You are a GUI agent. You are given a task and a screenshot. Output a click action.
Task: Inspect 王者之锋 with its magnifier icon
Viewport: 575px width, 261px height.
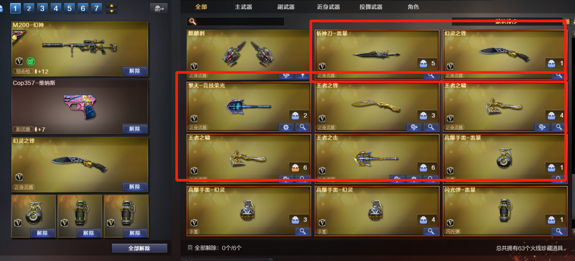click(x=431, y=127)
